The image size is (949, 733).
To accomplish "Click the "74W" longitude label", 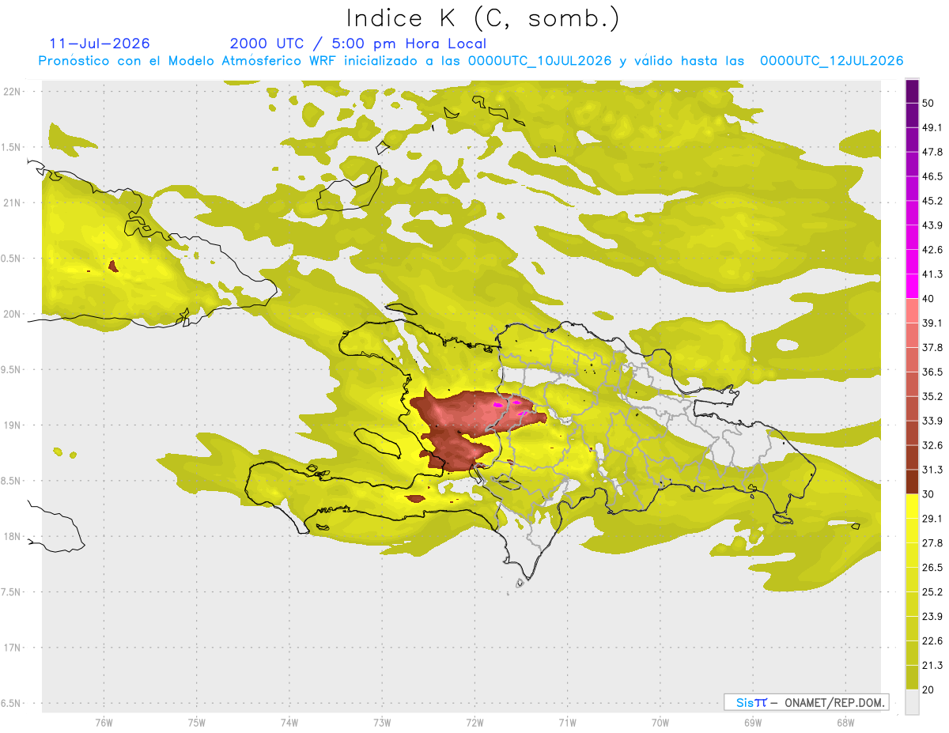I will point(289,722).
